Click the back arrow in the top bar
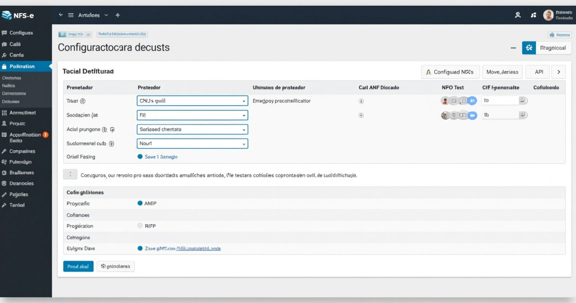This screenshot has width=576, height=303. click(60, 15)
